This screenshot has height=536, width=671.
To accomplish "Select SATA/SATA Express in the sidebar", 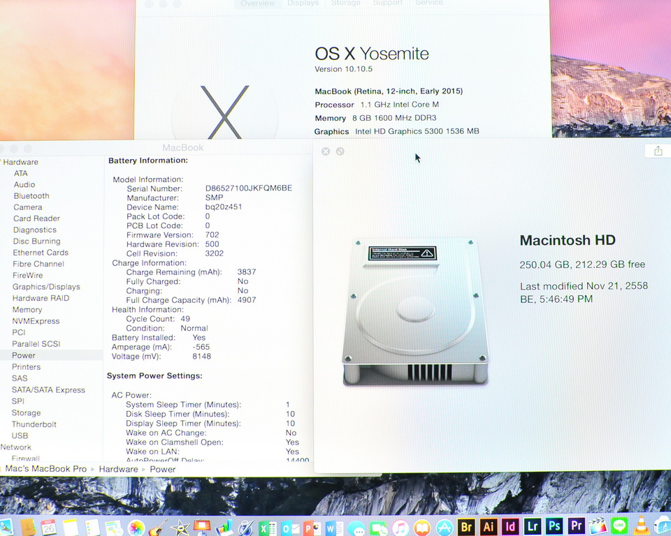I will coord(48,390).
